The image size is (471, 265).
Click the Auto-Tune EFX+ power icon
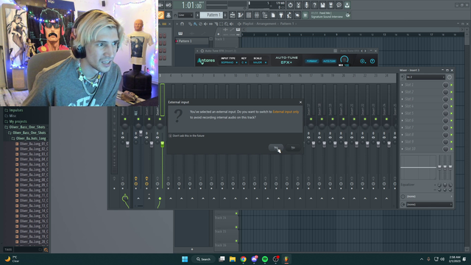coord(372,61)
